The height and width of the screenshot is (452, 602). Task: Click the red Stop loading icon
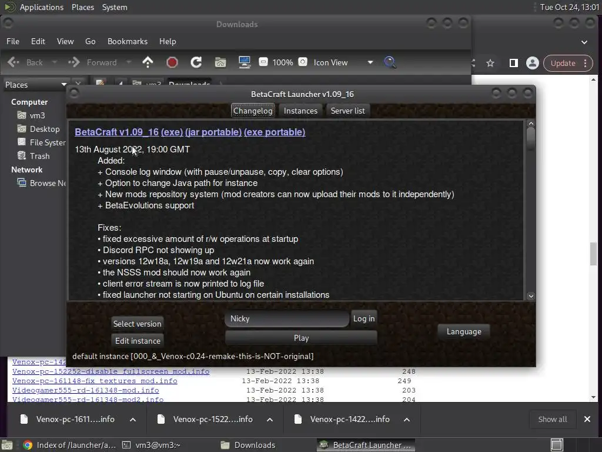tap(172, 62)
